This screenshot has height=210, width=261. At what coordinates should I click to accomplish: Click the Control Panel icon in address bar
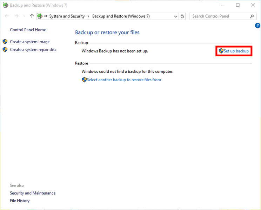pyautogui.click(x=40, y=16)
